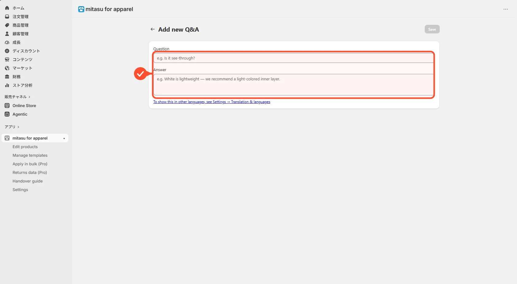
Task: Go to Edit products page
Action: click(25, 147)
